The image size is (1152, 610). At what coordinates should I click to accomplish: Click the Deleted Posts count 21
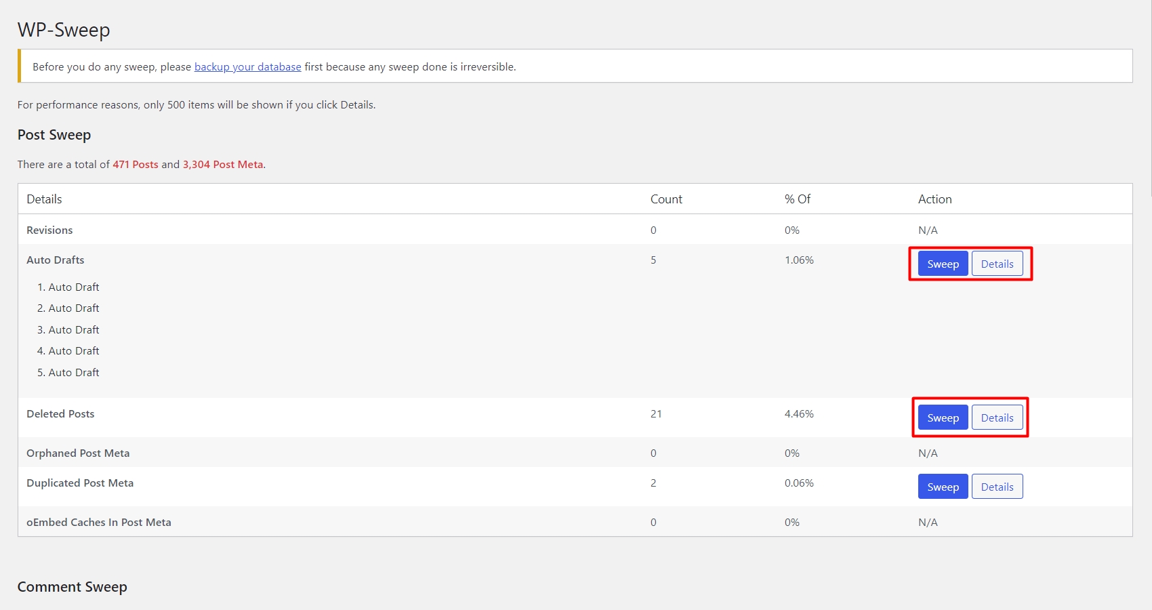click(x=656, y=413)
